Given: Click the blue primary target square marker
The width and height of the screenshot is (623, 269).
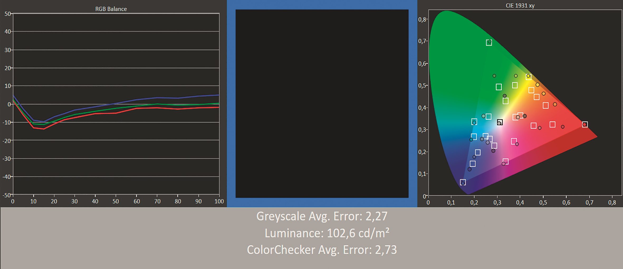Looking at the screenshot, I should tap(463, 182).
